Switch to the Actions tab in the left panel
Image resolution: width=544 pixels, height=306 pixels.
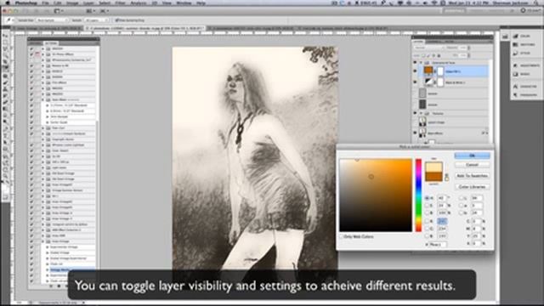(x=51, y=43)
